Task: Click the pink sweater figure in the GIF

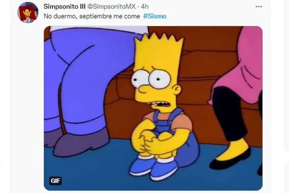Action: [240, 68]
